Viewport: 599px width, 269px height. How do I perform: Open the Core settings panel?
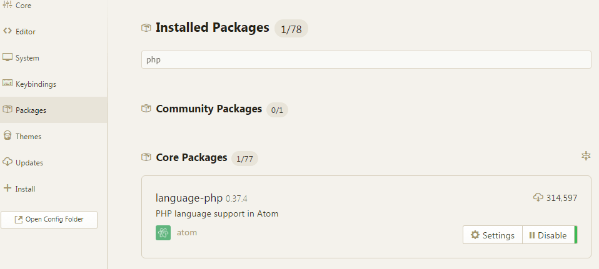click(x=23, y=6)
